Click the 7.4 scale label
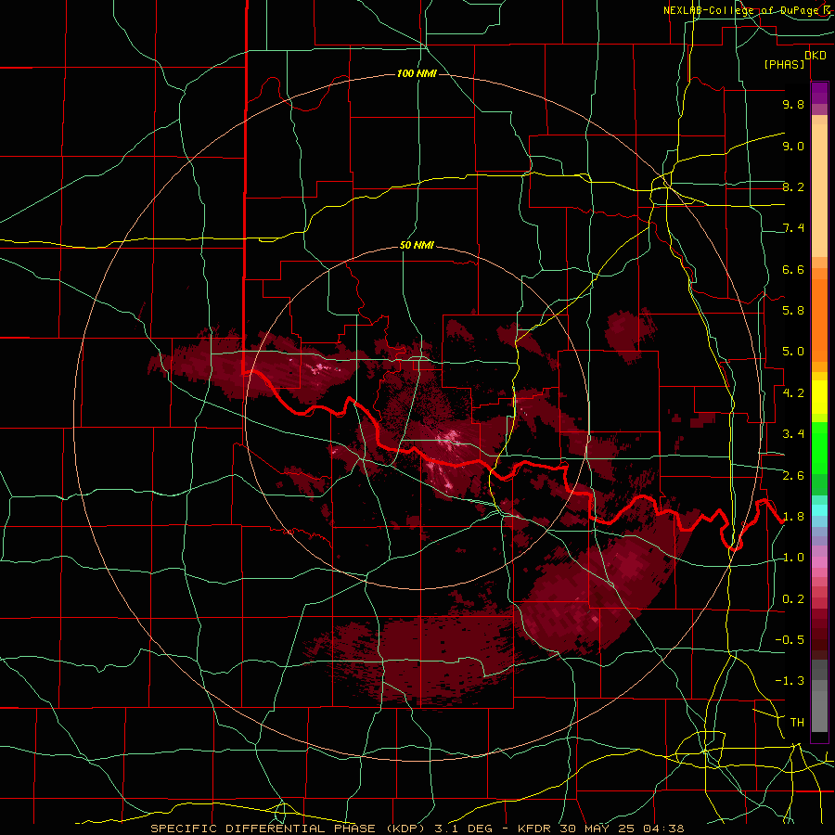Image resolution: width=835 pixels, height=835 pixels. click(793, 228)
